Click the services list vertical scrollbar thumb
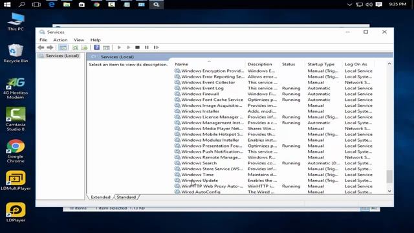 pyautogui.click(x=389, y=177)
